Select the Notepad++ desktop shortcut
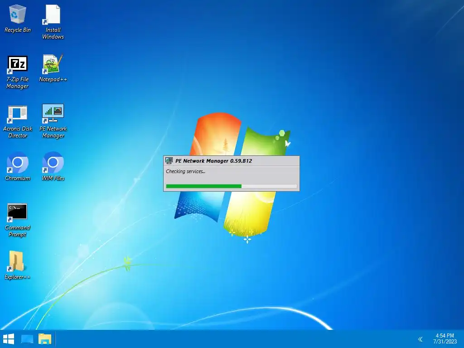 click(53, 68)
